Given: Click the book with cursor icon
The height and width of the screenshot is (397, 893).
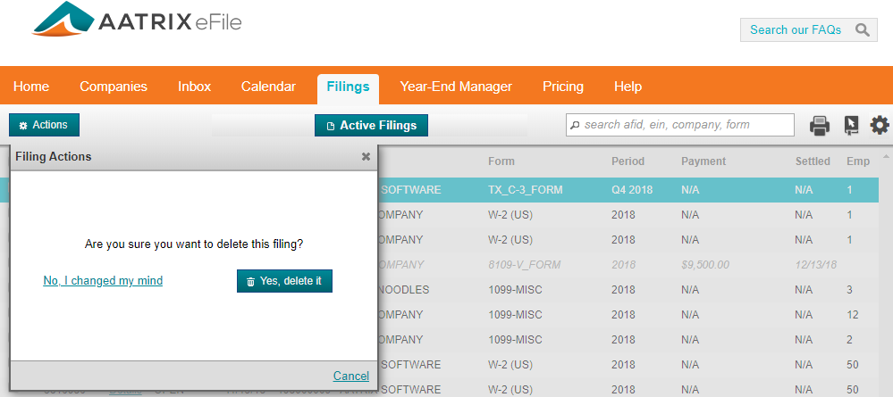Looking at the screenshot, I should tap(851, 126).
